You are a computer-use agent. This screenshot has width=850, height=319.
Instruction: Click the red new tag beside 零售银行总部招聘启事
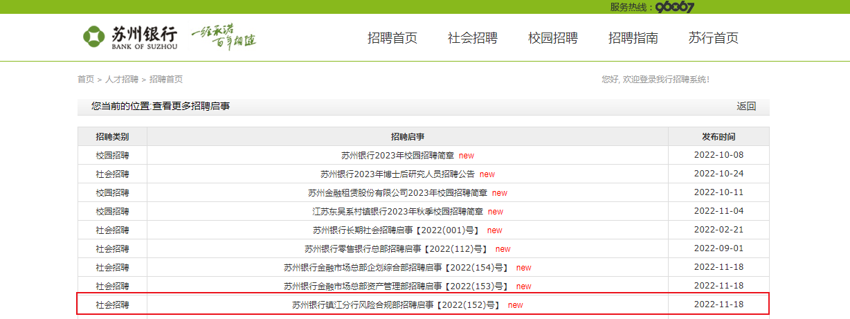coord(503,249)
